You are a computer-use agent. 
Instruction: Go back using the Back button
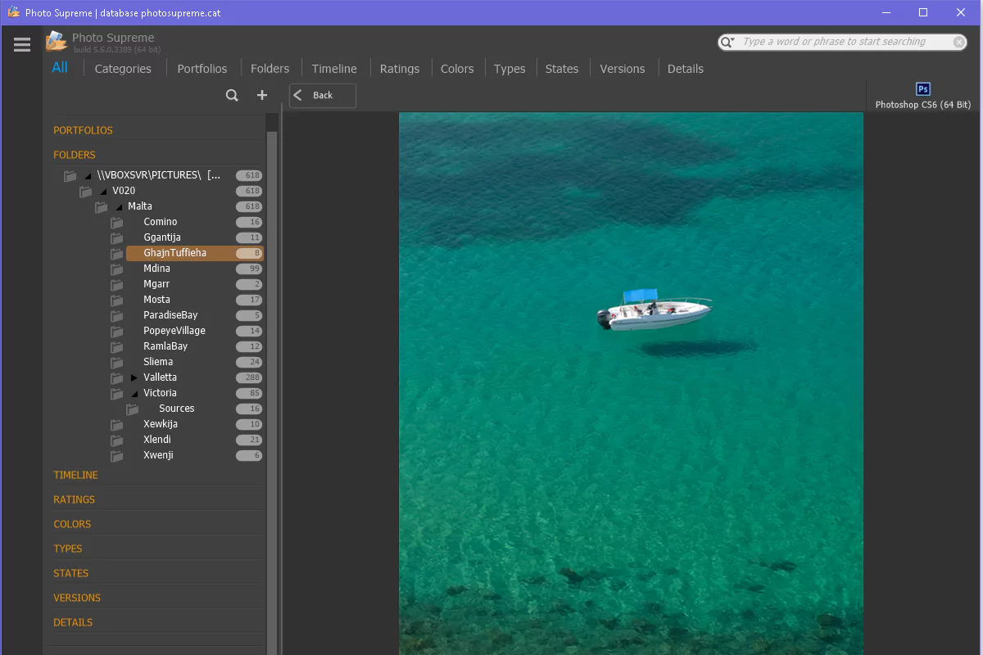point(322,96)
